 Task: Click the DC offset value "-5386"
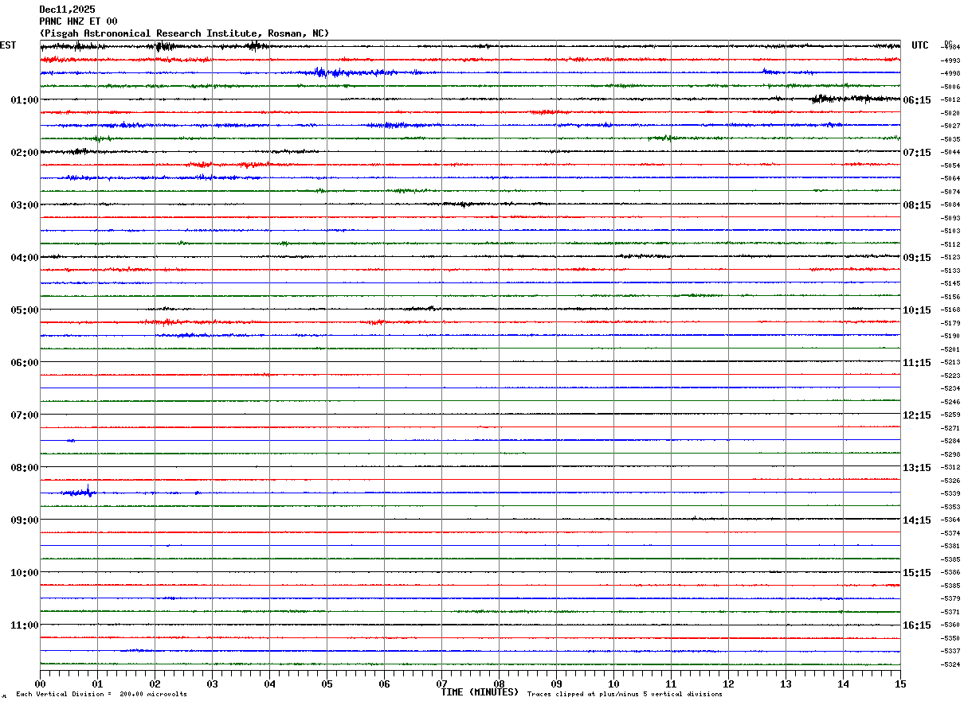[x=951, y=572]
